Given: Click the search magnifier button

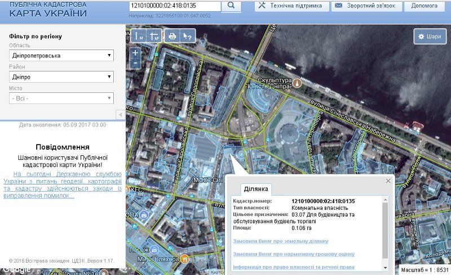Looking at the screenshot, I should point(231,6).
